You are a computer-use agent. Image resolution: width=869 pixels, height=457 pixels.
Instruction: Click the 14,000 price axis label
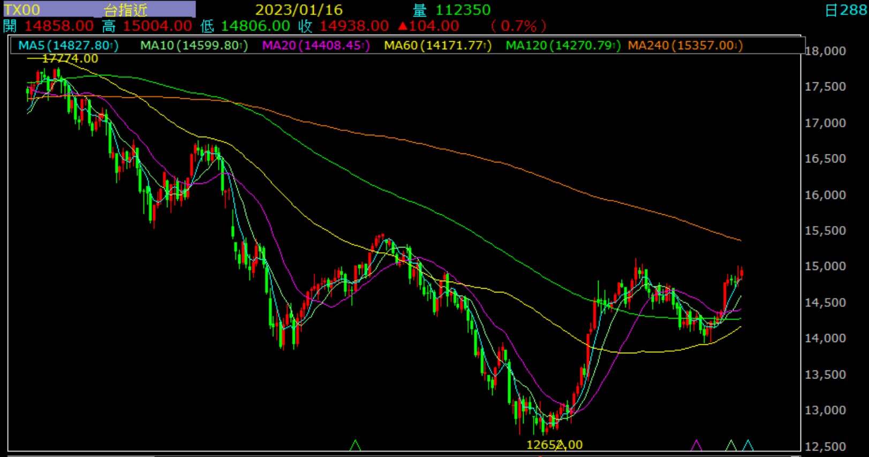pos(825,338)
